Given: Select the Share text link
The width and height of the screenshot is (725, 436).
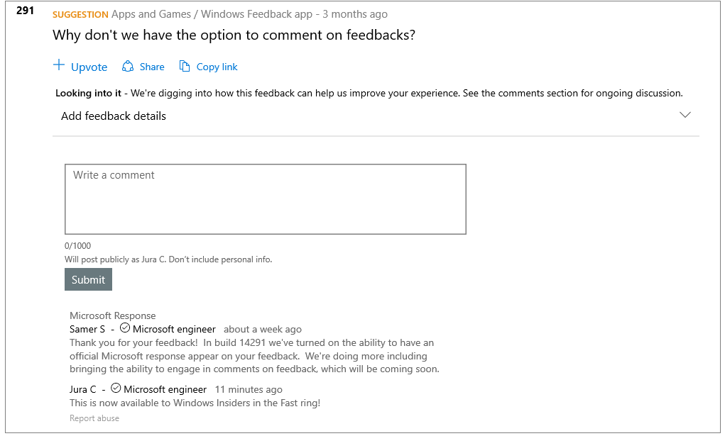Looking at the screenshot, I should [152, 67].
